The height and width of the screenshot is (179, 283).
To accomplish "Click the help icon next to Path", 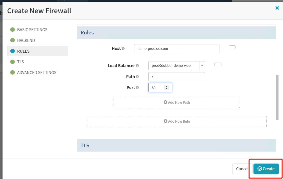I will click(137, 77).
